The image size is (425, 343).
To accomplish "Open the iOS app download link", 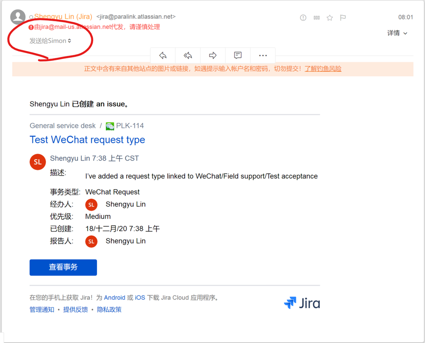I will click(x=140, y=298).
